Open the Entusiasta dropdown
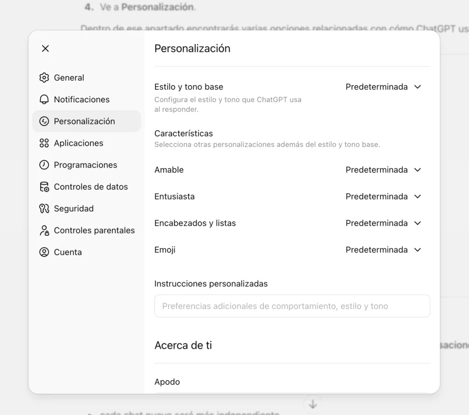The image size is (469, 415). (x=383, y=196)
